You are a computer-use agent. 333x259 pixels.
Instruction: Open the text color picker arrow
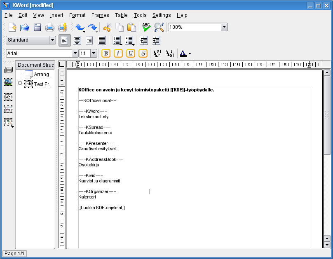(x=190, y=54)
